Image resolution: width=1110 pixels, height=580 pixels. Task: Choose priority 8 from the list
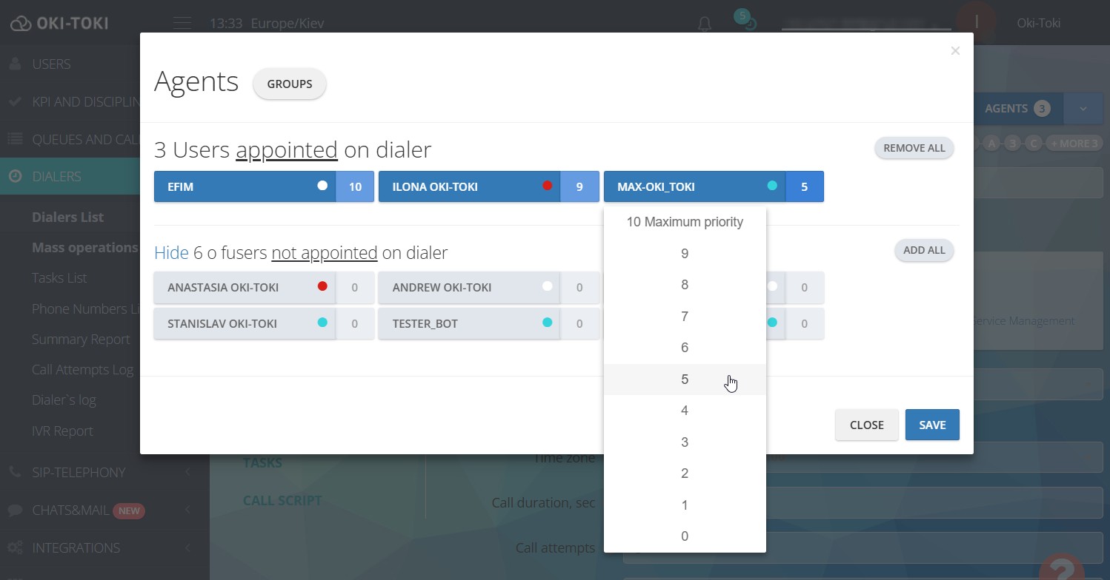685,285
